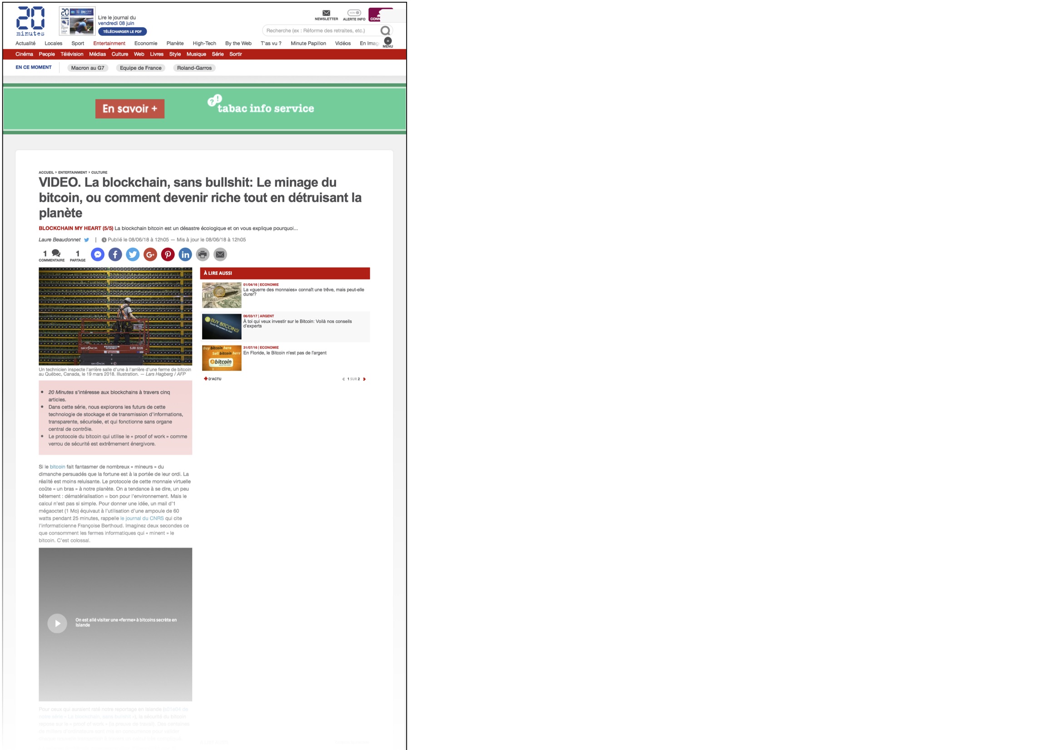Screen dimensions: 1062x750
Task: Click the tabac info service banner logo
Action: pos(260,105)
